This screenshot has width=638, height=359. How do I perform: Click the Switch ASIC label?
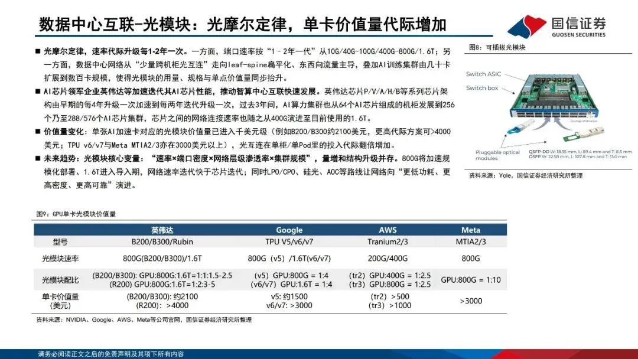[x=483, y=74]
